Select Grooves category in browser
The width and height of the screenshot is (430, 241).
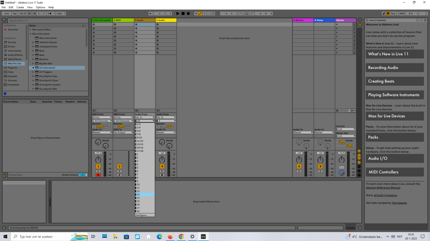pos(13,80)
